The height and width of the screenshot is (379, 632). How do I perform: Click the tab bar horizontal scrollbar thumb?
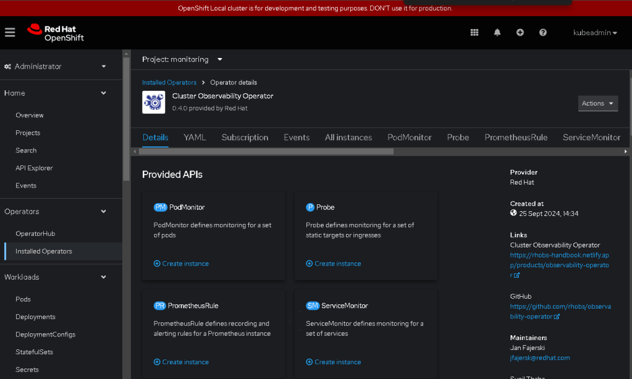click(x=266, y=151)
